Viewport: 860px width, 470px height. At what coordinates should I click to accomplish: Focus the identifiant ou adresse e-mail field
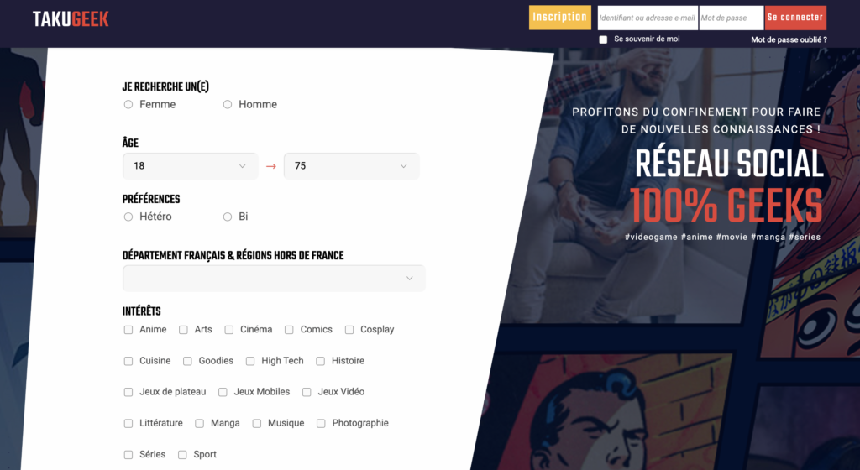click(648, 18)
